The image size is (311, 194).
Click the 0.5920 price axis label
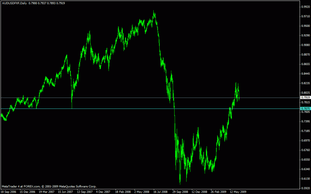306,188
